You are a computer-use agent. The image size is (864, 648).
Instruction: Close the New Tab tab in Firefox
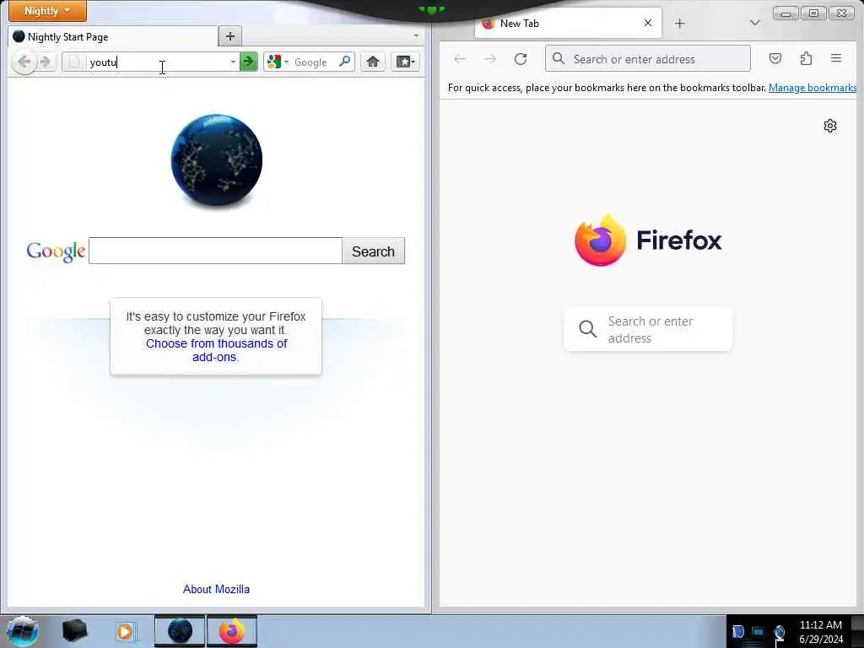(x=648, y=23)
